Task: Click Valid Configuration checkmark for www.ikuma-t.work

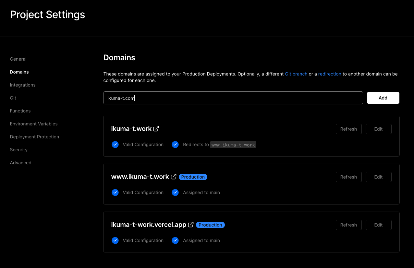Action: 115,192
